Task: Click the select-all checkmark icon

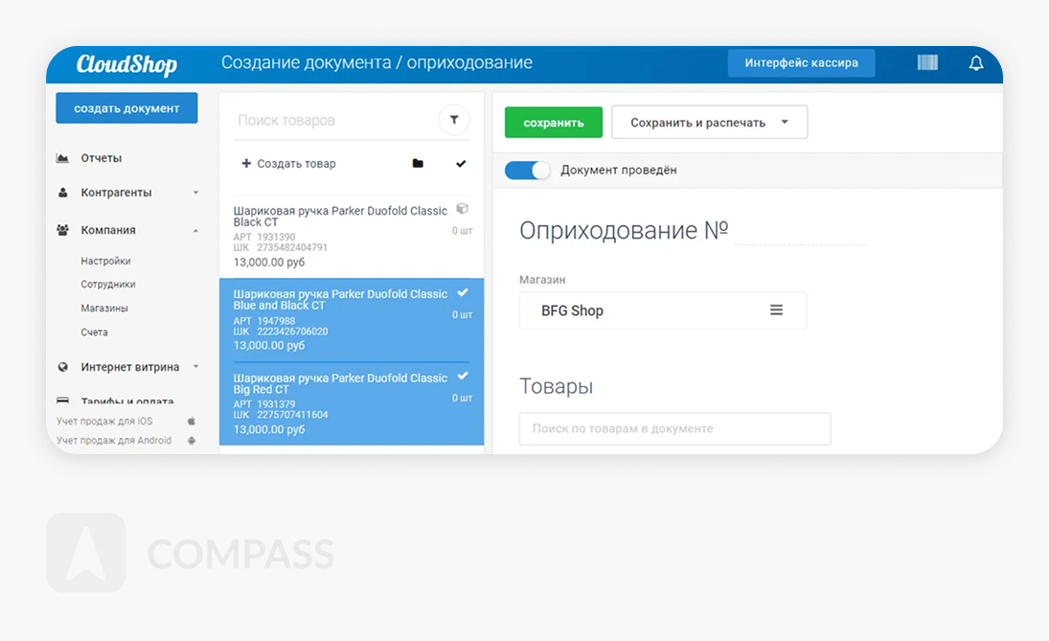Action: [x=461, y=164]
